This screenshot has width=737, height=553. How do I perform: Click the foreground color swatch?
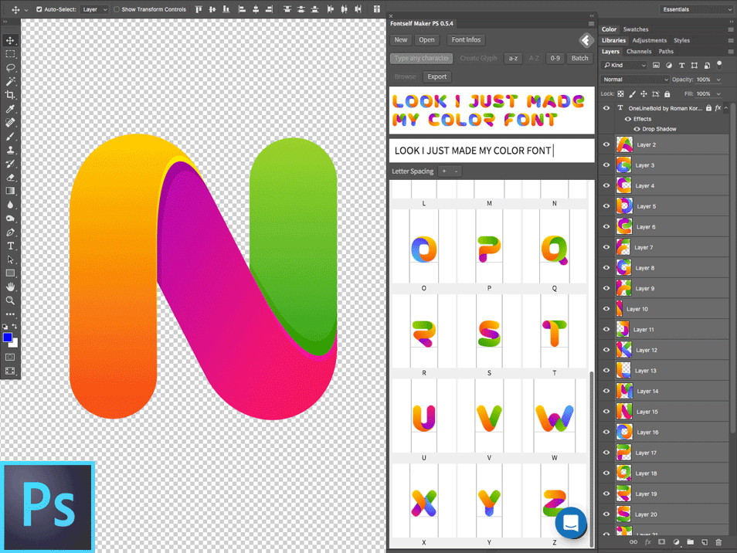click(x=8, y=338)
